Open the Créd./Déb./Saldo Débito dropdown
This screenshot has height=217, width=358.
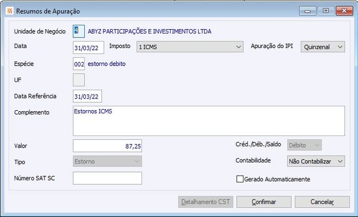(x=305, y=145)
